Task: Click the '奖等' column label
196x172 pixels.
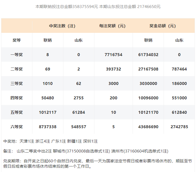Action: pos(17,40)
